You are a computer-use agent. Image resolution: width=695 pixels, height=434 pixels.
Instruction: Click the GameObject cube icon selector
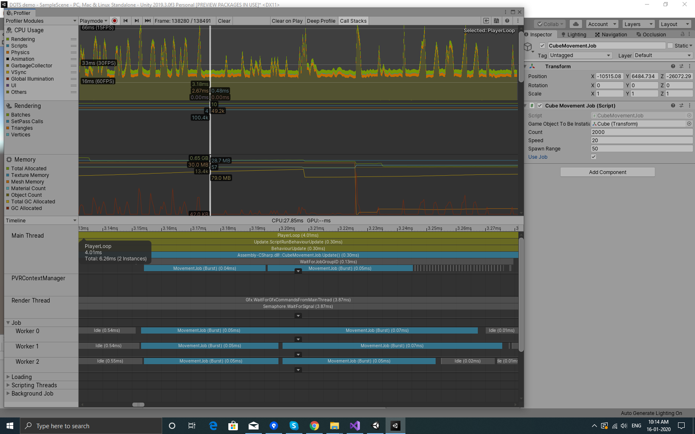(528, 47)
